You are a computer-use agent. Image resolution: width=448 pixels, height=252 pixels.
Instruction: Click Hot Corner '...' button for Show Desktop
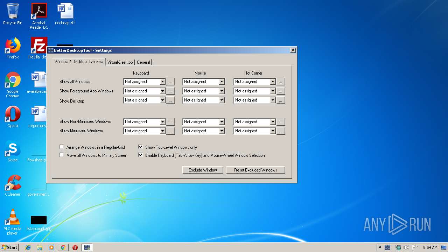tap(281, 100)
